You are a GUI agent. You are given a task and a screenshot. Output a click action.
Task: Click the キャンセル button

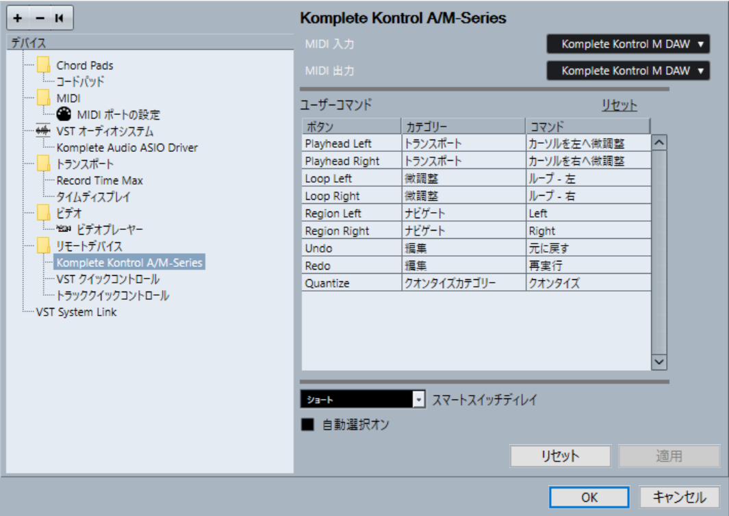point(679,498)
